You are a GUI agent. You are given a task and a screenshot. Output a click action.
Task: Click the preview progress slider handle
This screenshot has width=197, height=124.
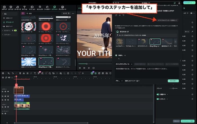(87, 64)
